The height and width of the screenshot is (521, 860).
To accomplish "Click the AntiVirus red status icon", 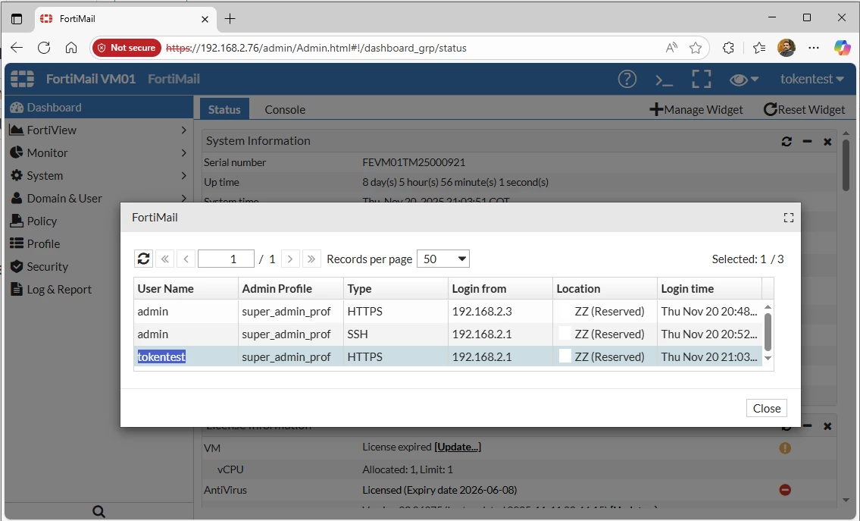I will (785, 490).
